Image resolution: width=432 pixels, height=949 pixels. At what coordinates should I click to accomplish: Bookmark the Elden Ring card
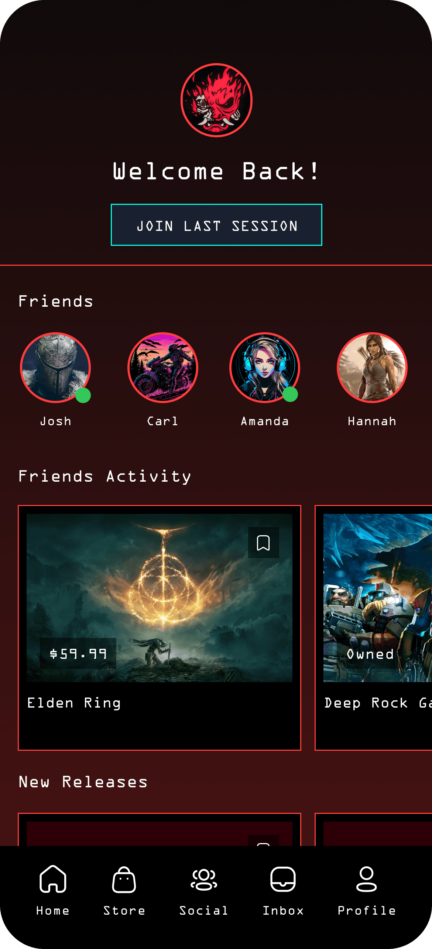pos(263,543)
